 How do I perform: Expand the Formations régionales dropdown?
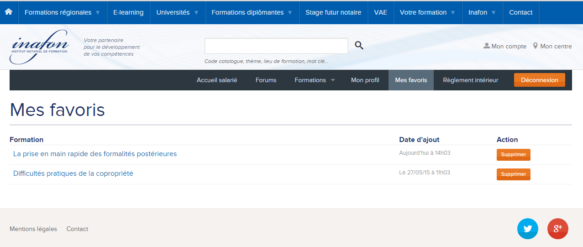click(x=62, y=12)
